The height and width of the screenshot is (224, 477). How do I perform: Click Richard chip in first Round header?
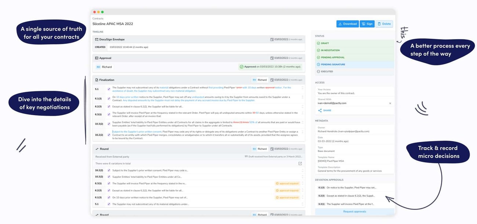(x=260, y=149)
